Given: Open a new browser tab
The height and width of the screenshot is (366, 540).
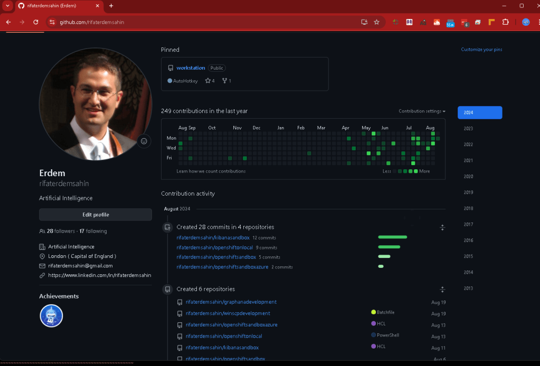Looking at the screenshot, I should [111, 6].
